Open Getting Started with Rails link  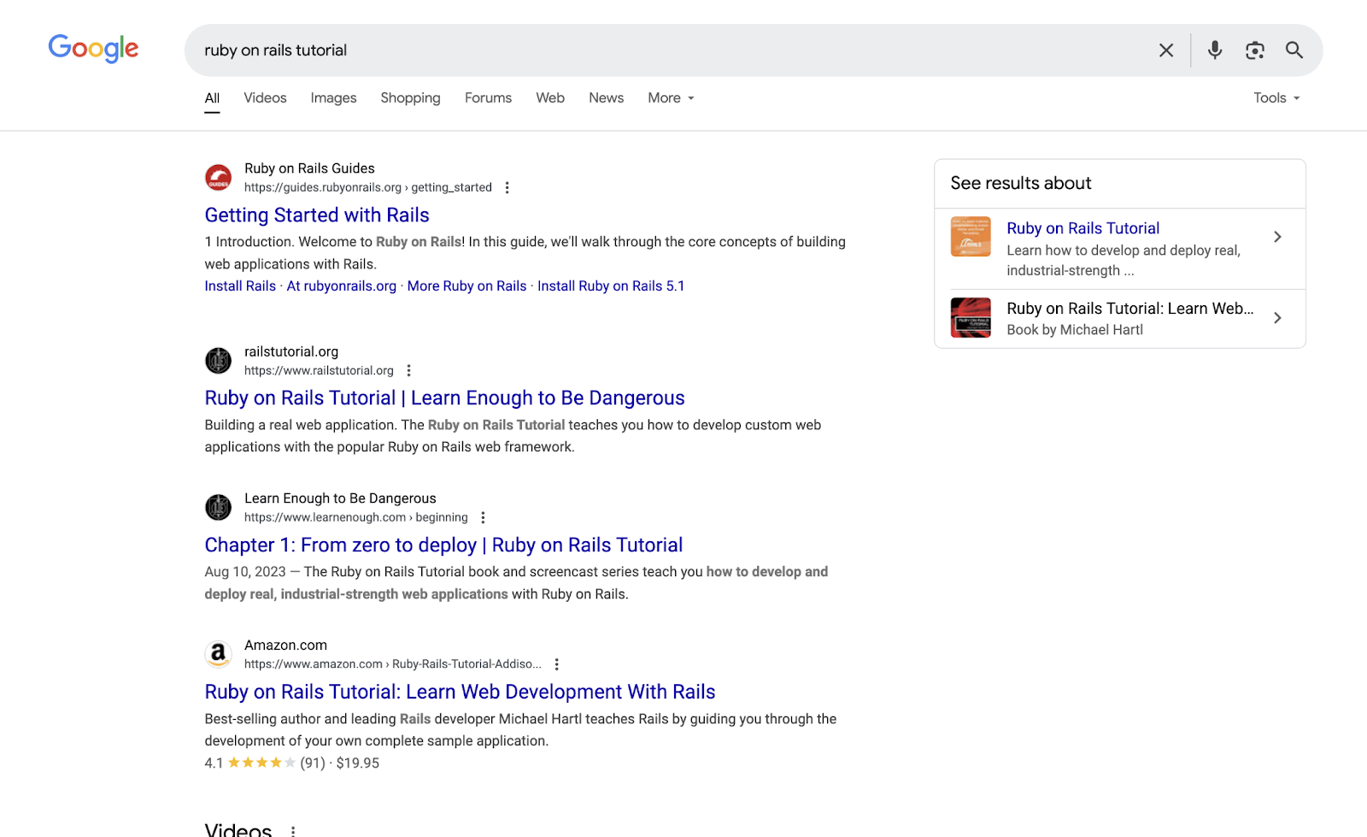(317, 215)
